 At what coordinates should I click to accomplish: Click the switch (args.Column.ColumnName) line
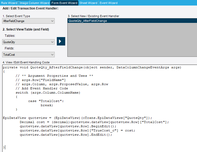(x=48, y=93)
